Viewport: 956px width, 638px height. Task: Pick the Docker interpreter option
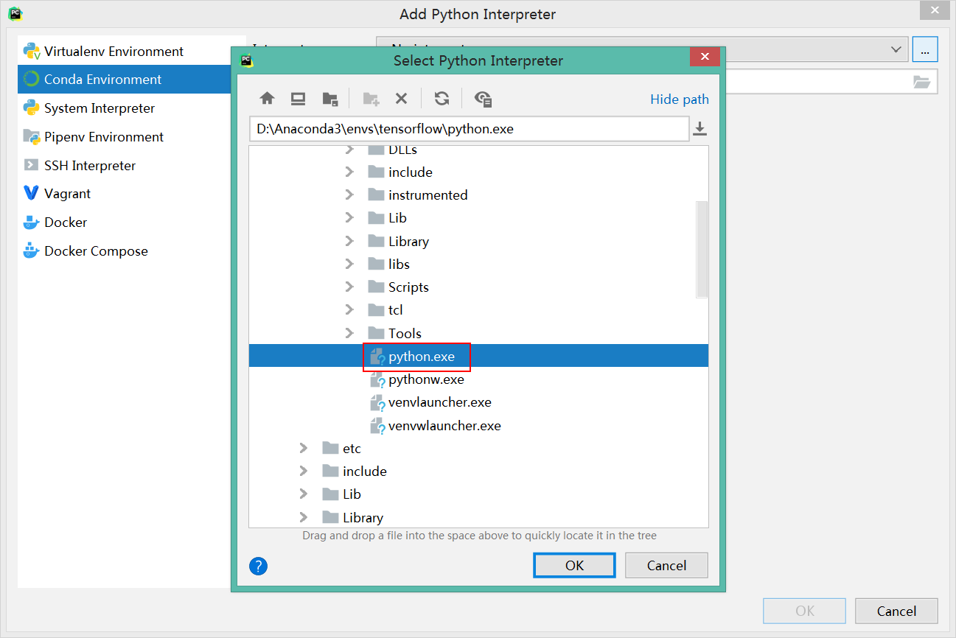tap(125, 222)
